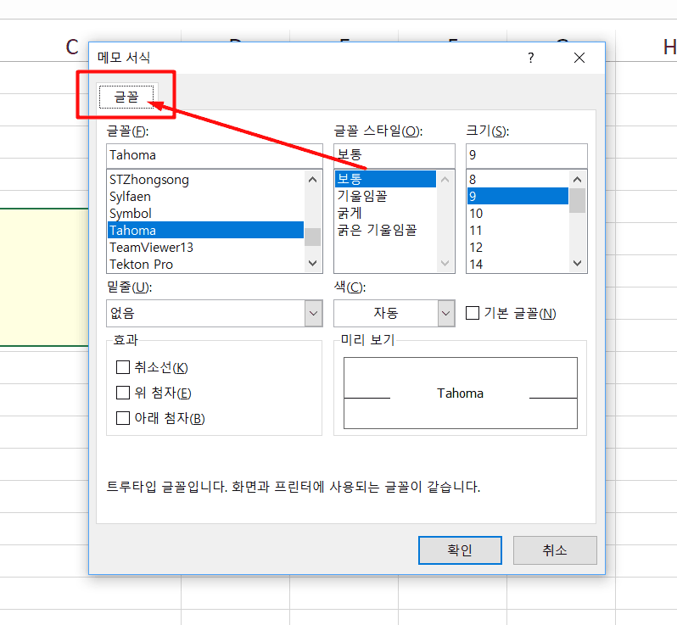Viewport: 677px width, 625px height.
Task: Click the help question mark icon
Action: point(530,58)
